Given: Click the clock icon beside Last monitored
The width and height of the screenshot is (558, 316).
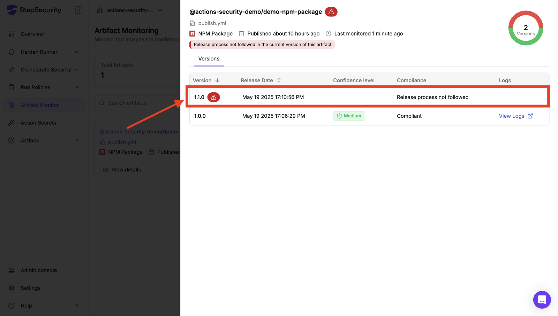Looking at the screenshot, I should click(x=329, y=34).
